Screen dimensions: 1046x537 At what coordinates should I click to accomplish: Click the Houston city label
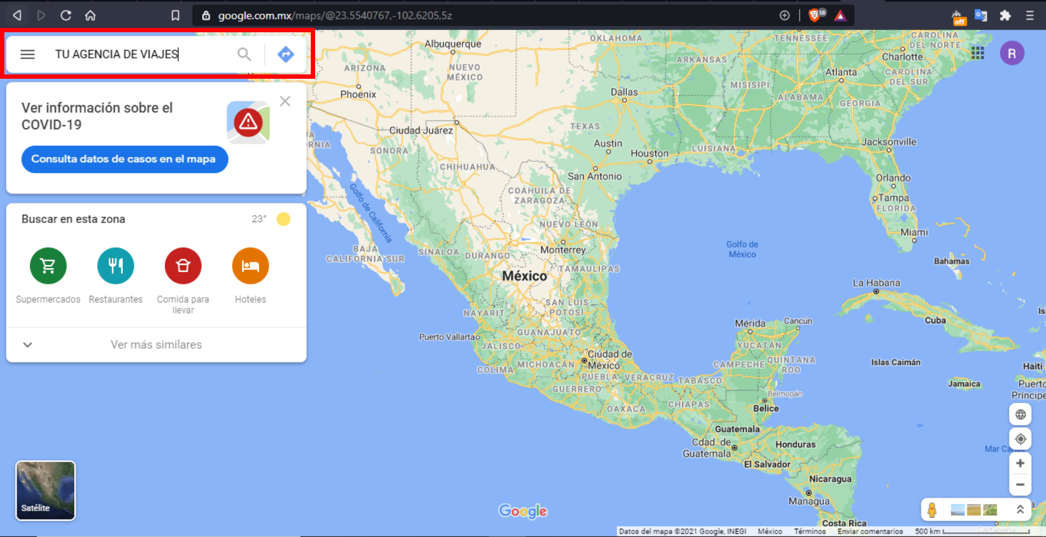click(x=649, y=154)
